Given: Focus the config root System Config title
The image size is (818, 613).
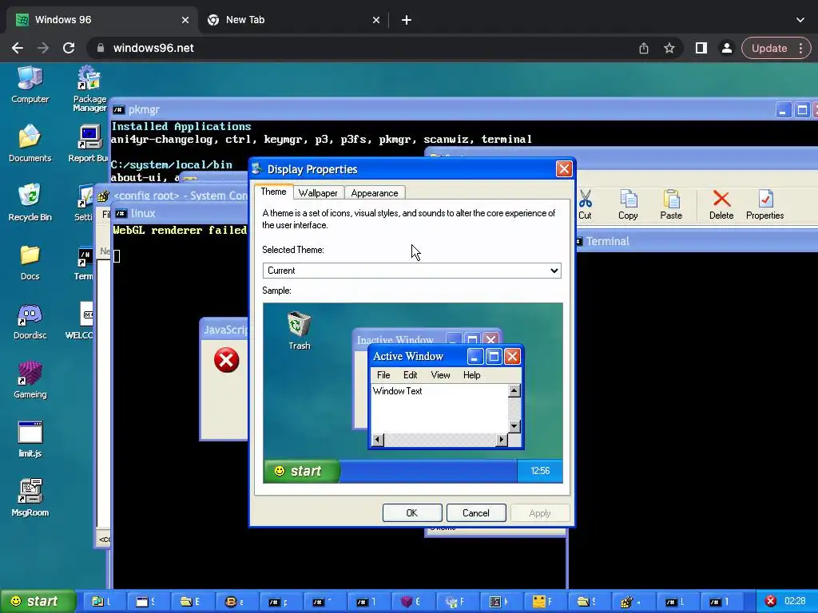Looking at the screenshot, I should coord(173,196).
